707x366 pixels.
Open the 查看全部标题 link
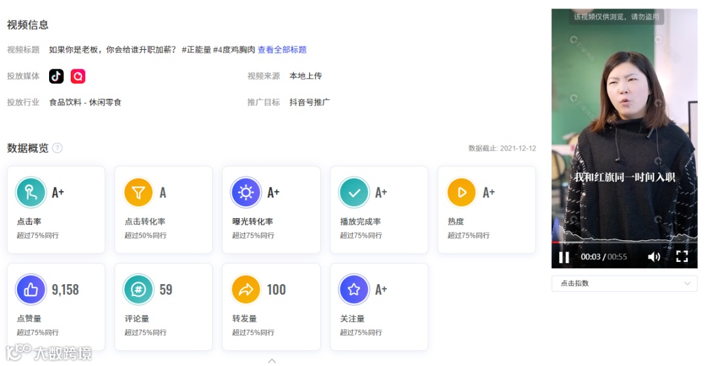coord(282,50)
